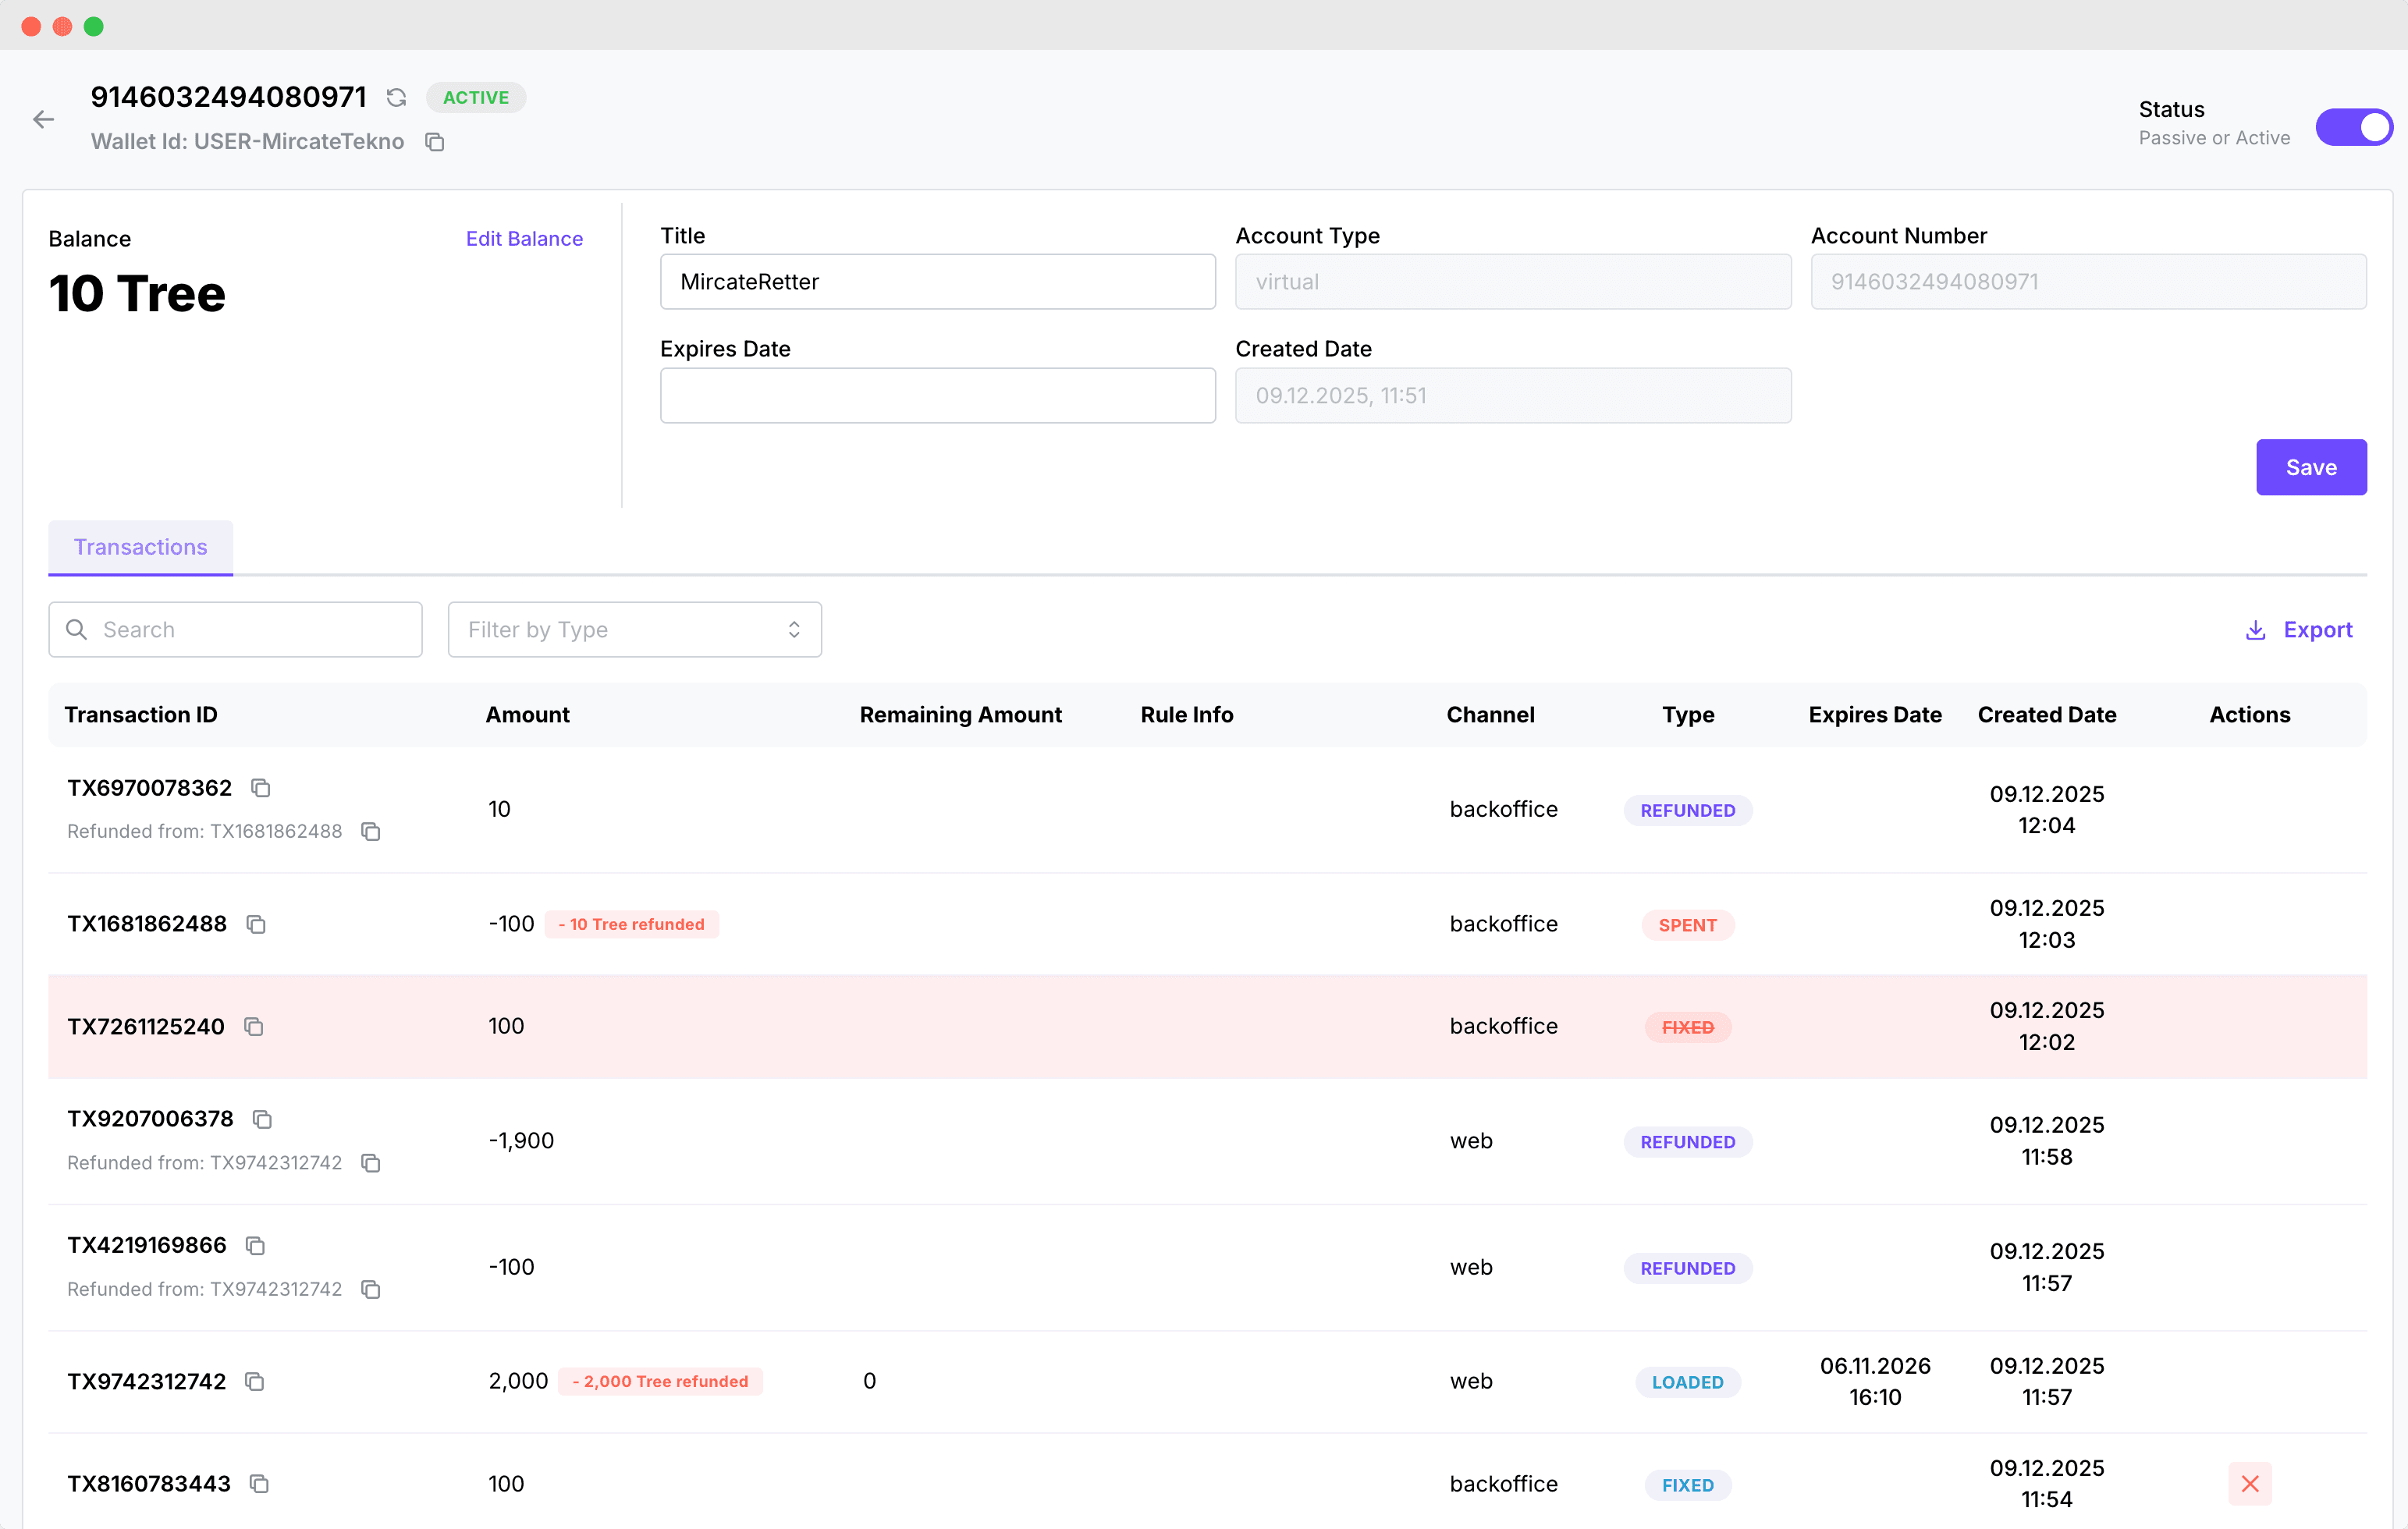Click the Expires Date input field
This screenshot has width=2408, height=1529.
[937, 395]
